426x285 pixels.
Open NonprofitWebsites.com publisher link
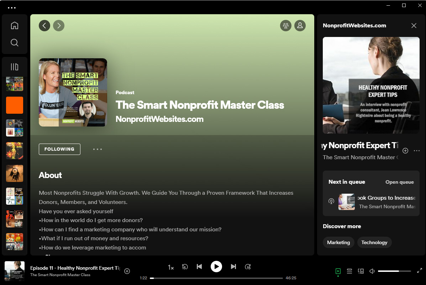click(159, 119)
